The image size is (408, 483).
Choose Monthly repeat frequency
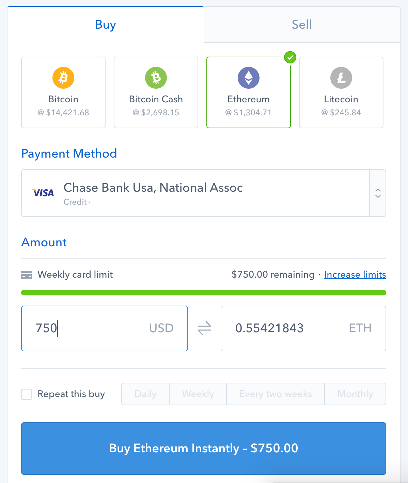355,394
